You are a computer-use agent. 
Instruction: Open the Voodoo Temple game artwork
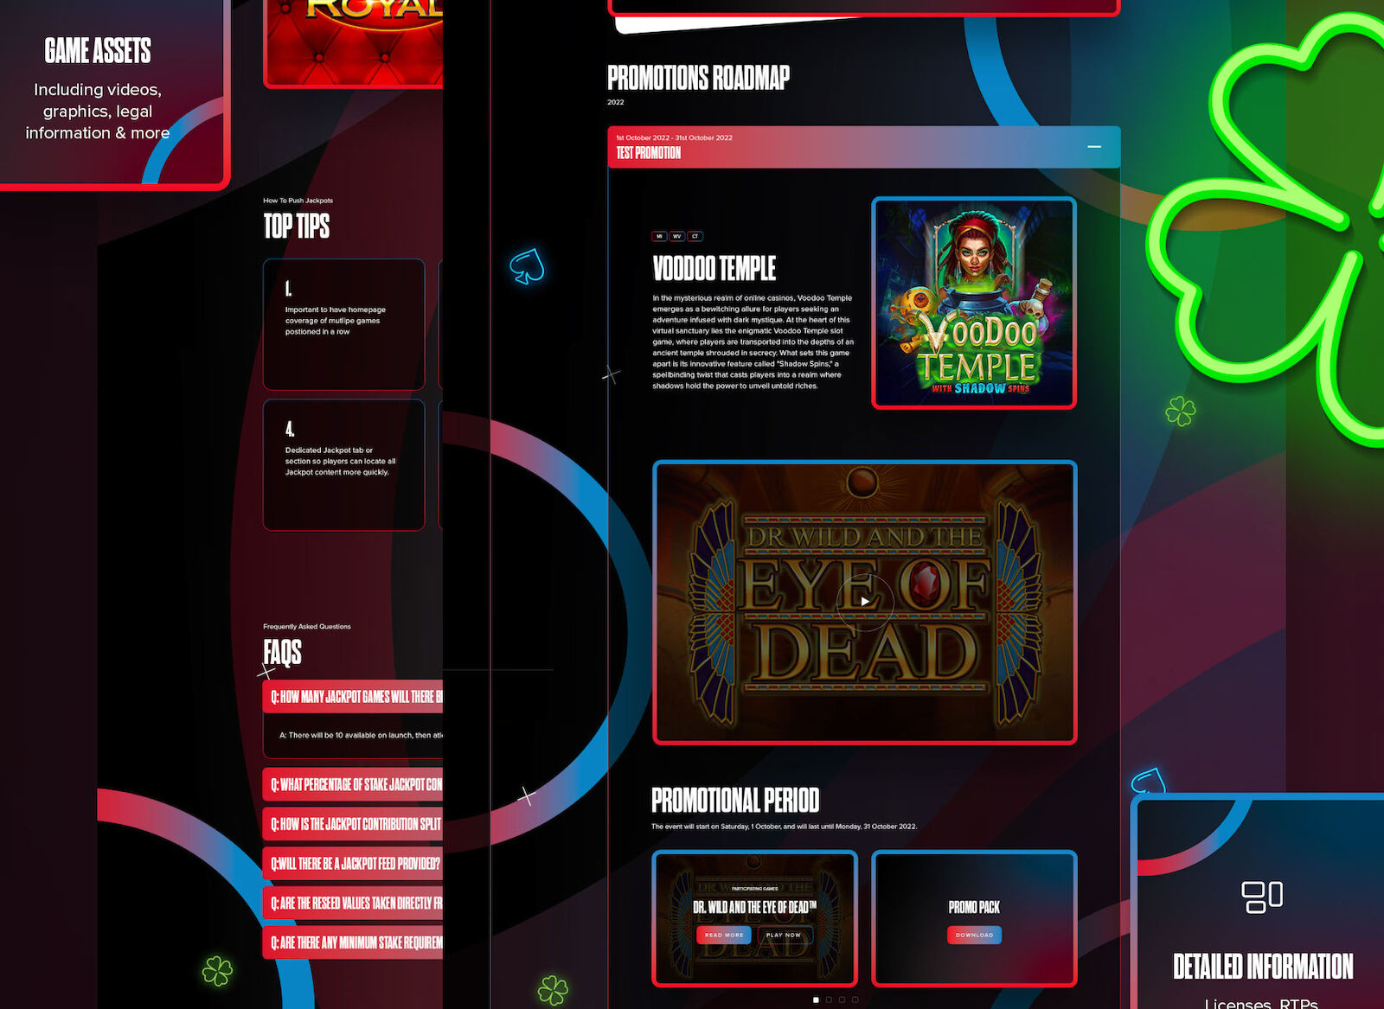(x=974, y=303)
